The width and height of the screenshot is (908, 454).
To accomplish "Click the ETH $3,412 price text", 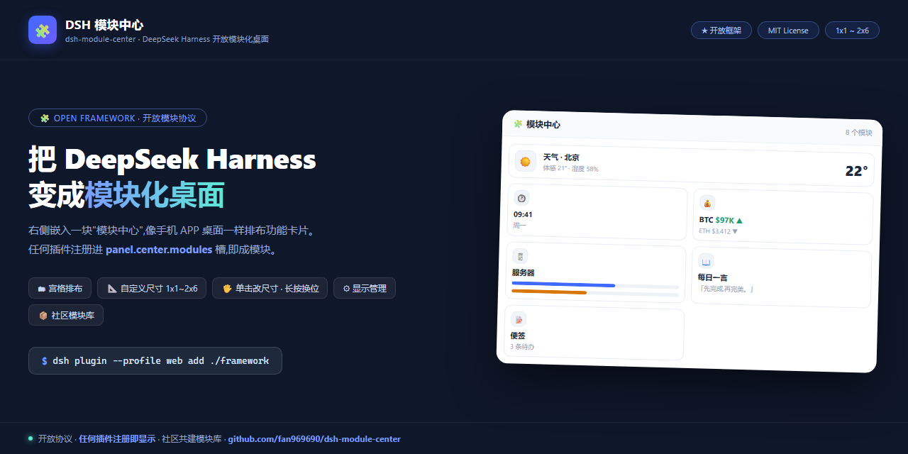I will point(718,231).
